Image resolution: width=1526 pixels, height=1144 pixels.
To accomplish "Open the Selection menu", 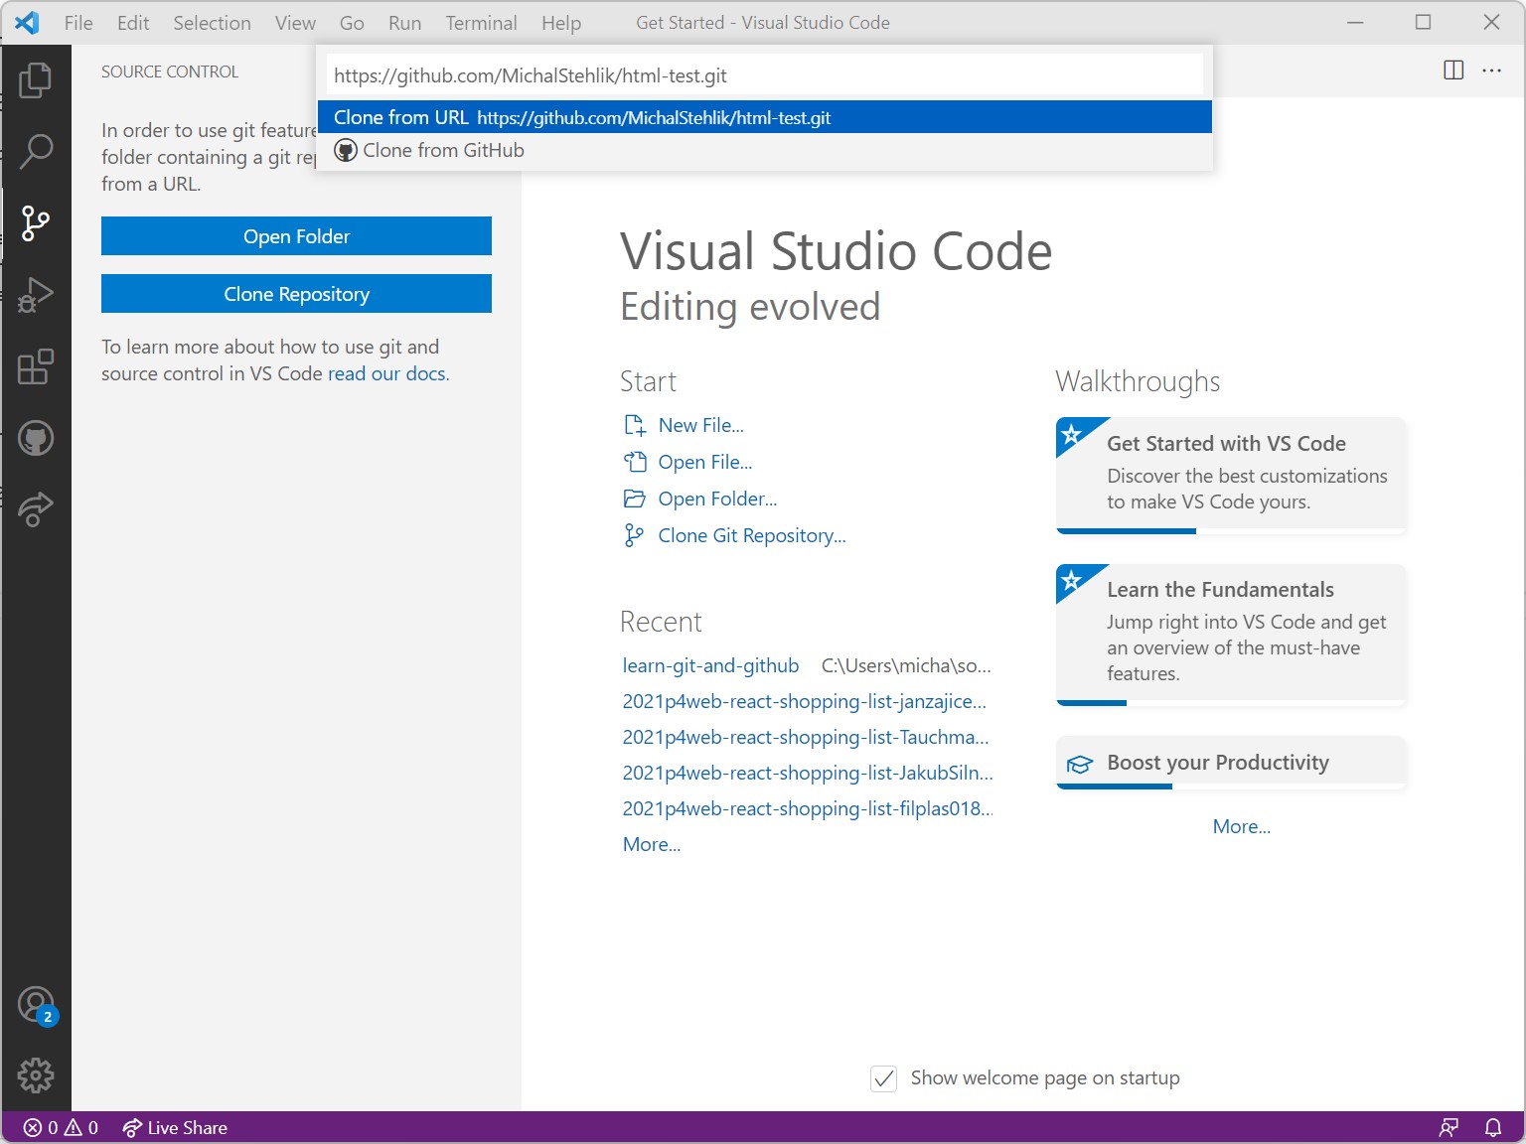I will 212,23.
